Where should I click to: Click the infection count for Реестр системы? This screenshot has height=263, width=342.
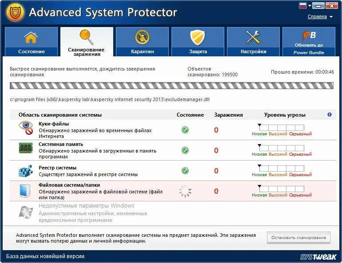(216, 171)
